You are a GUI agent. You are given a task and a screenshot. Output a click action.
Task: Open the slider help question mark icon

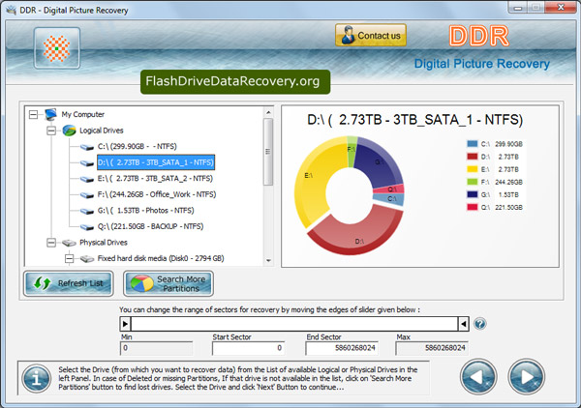(x=480, y=324)
